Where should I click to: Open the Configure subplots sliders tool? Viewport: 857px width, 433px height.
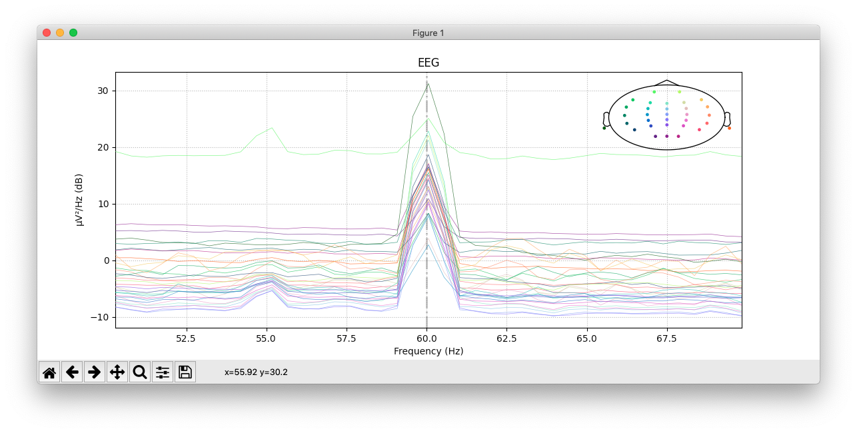[163, 372]
